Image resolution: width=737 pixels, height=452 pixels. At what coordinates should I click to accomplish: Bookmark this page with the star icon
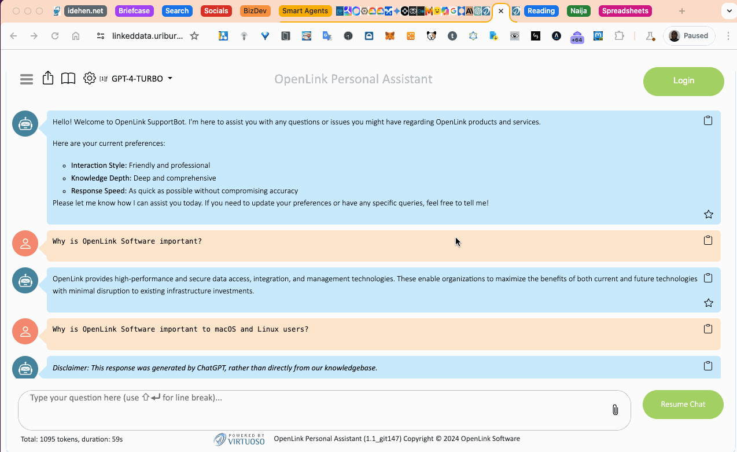[194, 36]
